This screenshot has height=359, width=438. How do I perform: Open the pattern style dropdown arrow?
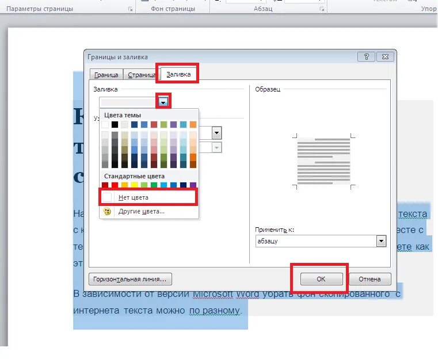point(217,133)
